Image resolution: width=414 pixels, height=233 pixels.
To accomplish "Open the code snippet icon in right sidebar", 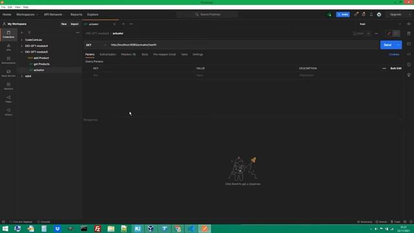I will [x=409, y=54].
